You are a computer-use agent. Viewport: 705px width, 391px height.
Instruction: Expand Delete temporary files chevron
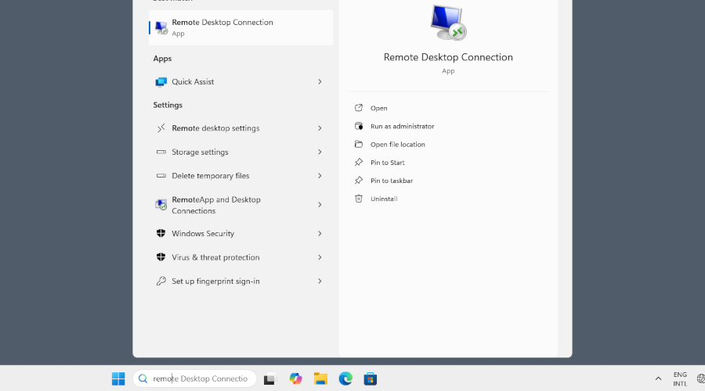tap(320, 176)
